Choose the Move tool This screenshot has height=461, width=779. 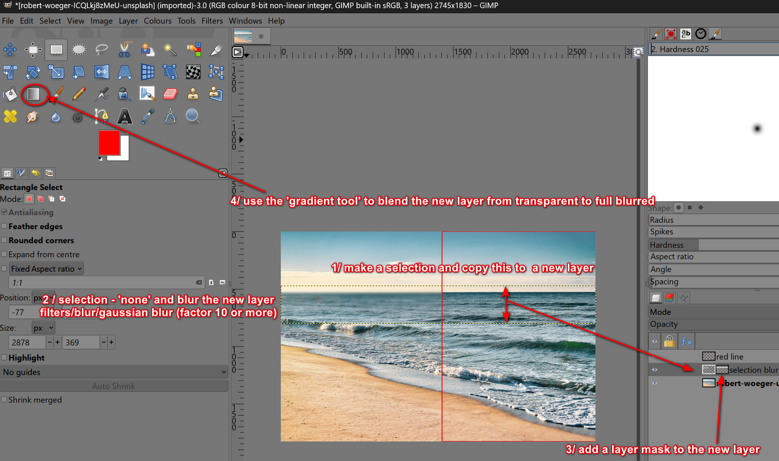click(10, 49)
